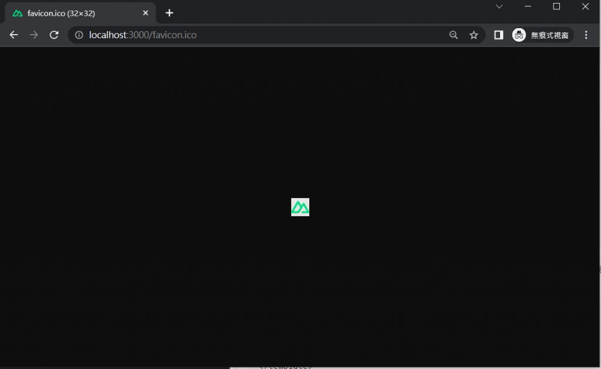Open the incognito profile button

click(542, 35)
